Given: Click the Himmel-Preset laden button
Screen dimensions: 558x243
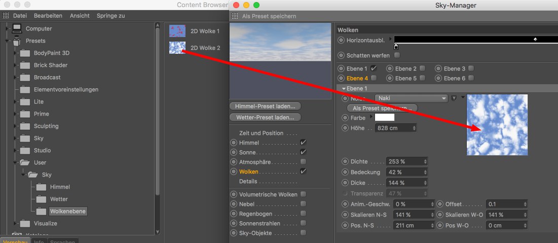Looking at the screenshot, I should [x=265, y=106].
